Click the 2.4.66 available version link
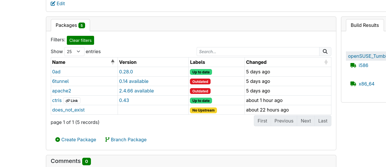386x167 pixels. (x=136, y=91)
